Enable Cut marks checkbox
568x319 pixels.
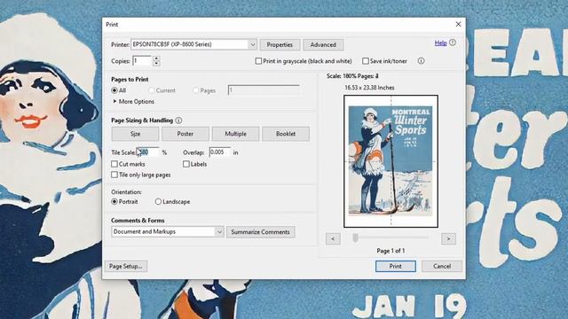(114, 164)
